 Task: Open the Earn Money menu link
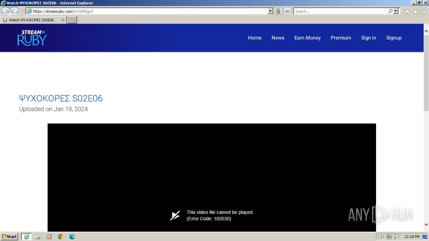coord(307,38)
